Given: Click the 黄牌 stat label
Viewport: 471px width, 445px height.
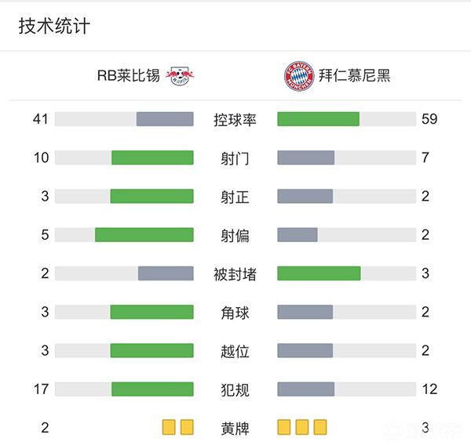Looking at the screenshot, I should (235, 428).
